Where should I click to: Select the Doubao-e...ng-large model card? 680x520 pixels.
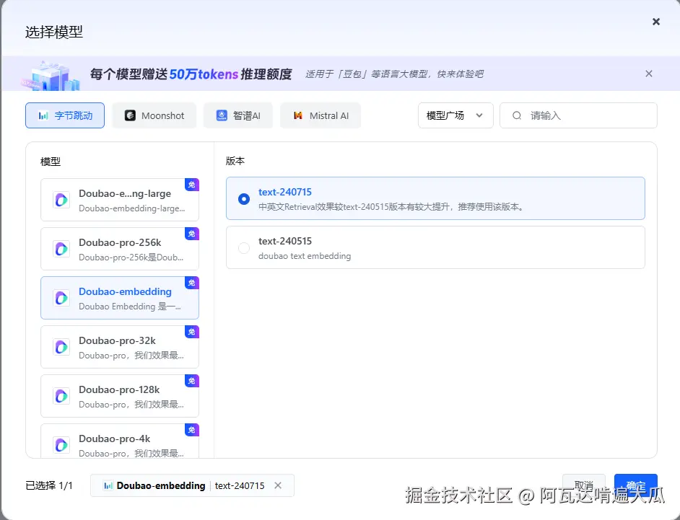[x=120, y=200]
